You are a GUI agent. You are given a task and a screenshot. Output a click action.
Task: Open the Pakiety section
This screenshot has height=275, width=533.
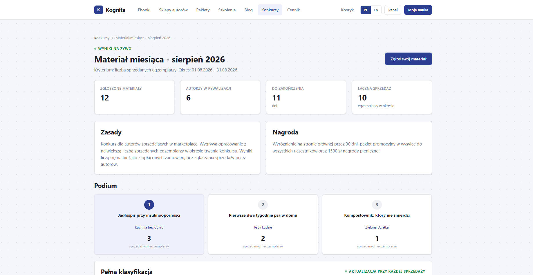coord(203,10)
